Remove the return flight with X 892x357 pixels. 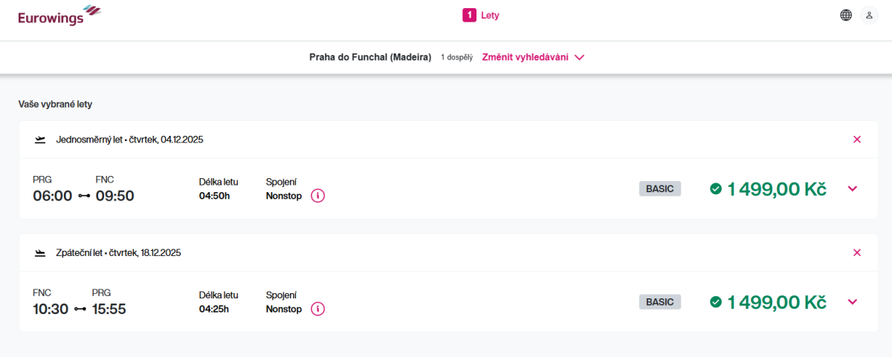coord(857,252)
